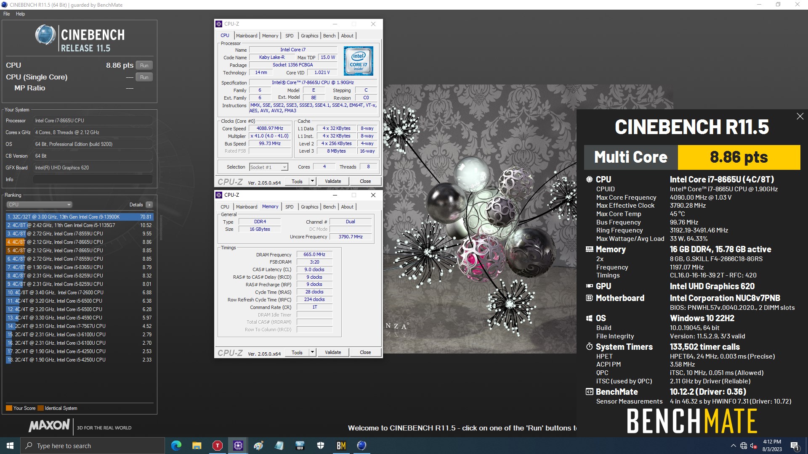This screenshot has height=454, width=808.
Task: Expand Tools dropdown arrow in lower CPU-Z window
Action: pyautogui.click(x=312, y=352)
